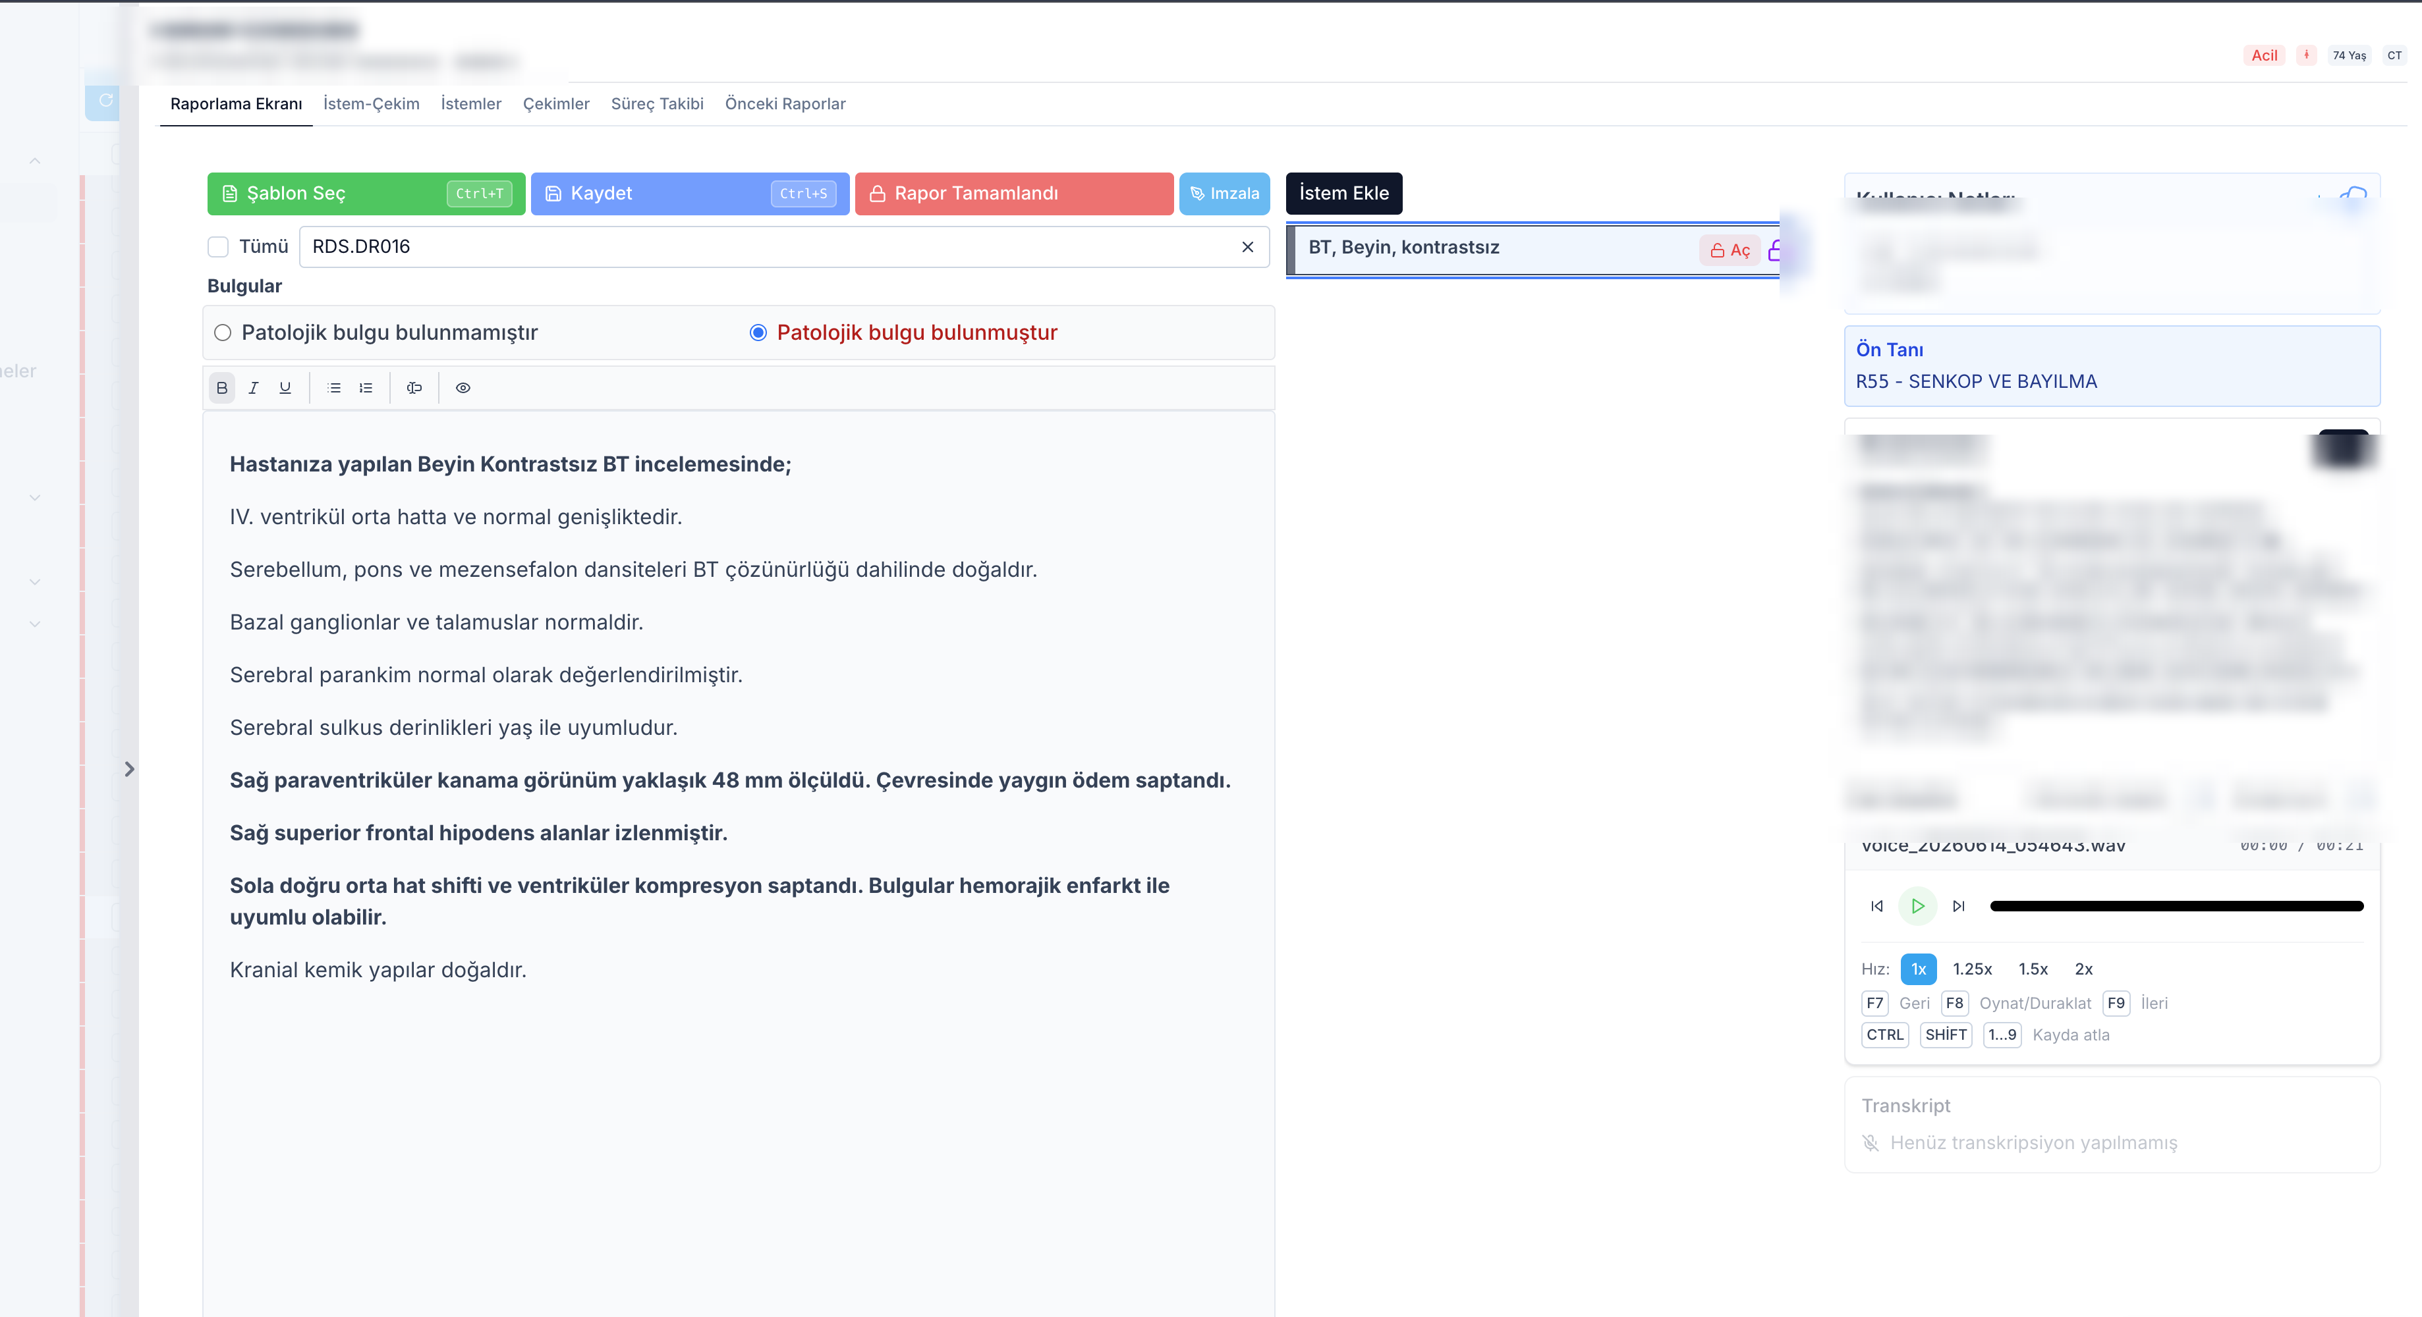Set playback speed to 2x
The height and width of the screenshot is (1317, 2422).
tap(2083, 969)
